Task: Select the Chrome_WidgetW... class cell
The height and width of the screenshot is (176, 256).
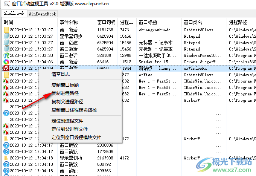Action: (x=203, y=62)
